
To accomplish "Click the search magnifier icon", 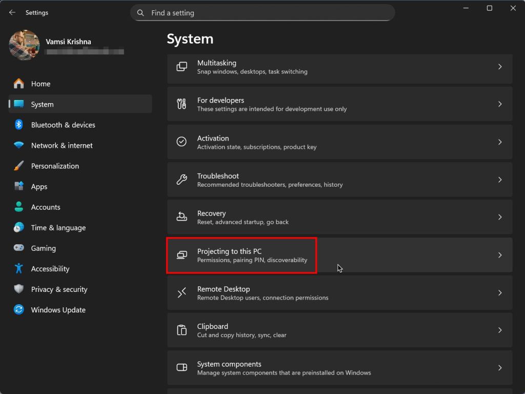I will tap(140, 13).
